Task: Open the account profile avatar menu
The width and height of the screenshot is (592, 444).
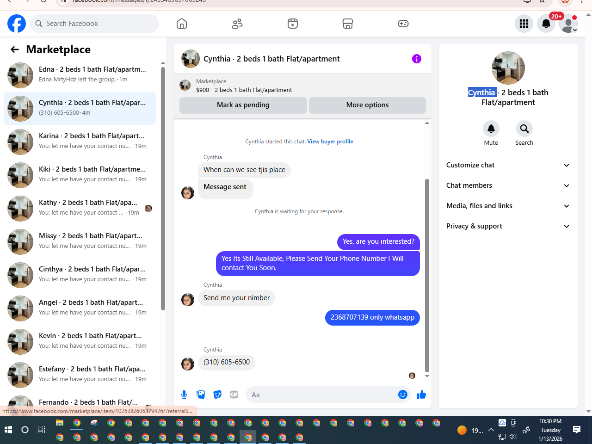Action: [568, 24]
